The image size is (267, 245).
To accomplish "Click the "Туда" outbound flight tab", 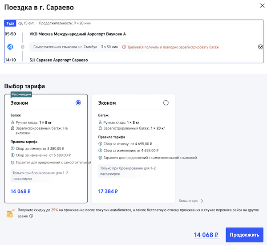I will point(10,23).
